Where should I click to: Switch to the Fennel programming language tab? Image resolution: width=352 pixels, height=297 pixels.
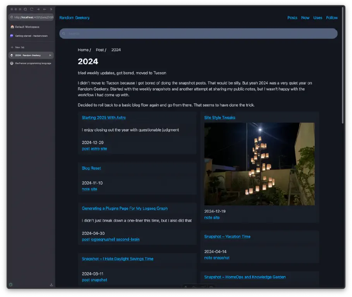(x=31, y=63)
